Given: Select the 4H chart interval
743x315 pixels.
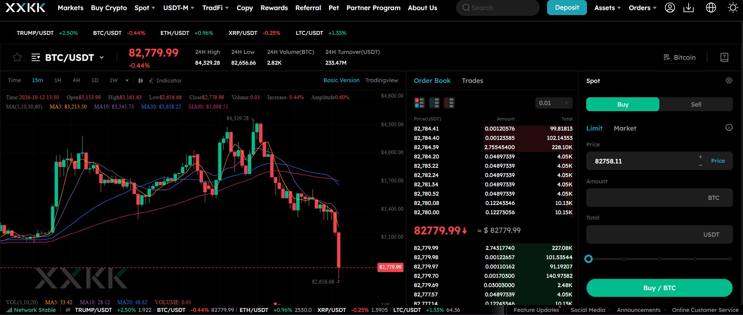Looking at the screenshot, I should (x=76, y=80).
